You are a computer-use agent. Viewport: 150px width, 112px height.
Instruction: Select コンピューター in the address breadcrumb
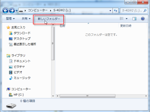click(x=38, y=10)
